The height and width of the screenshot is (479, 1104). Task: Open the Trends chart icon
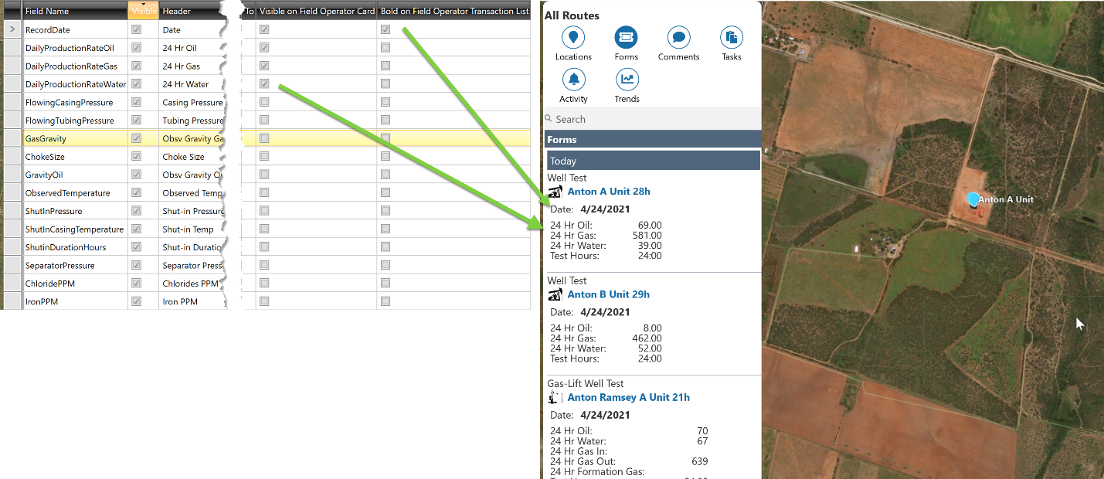click(627, 80)
